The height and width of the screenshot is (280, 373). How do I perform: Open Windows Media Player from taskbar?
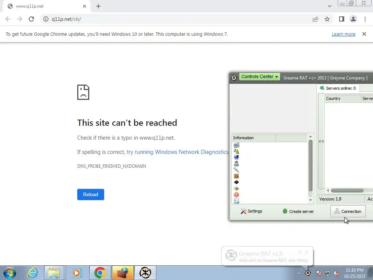(76, 273)
